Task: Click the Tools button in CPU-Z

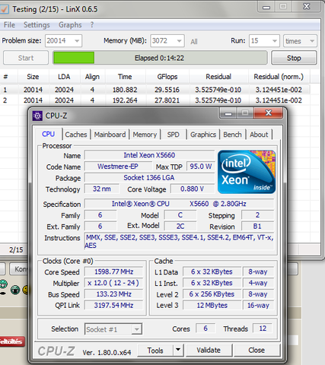Action: point(155,351)
